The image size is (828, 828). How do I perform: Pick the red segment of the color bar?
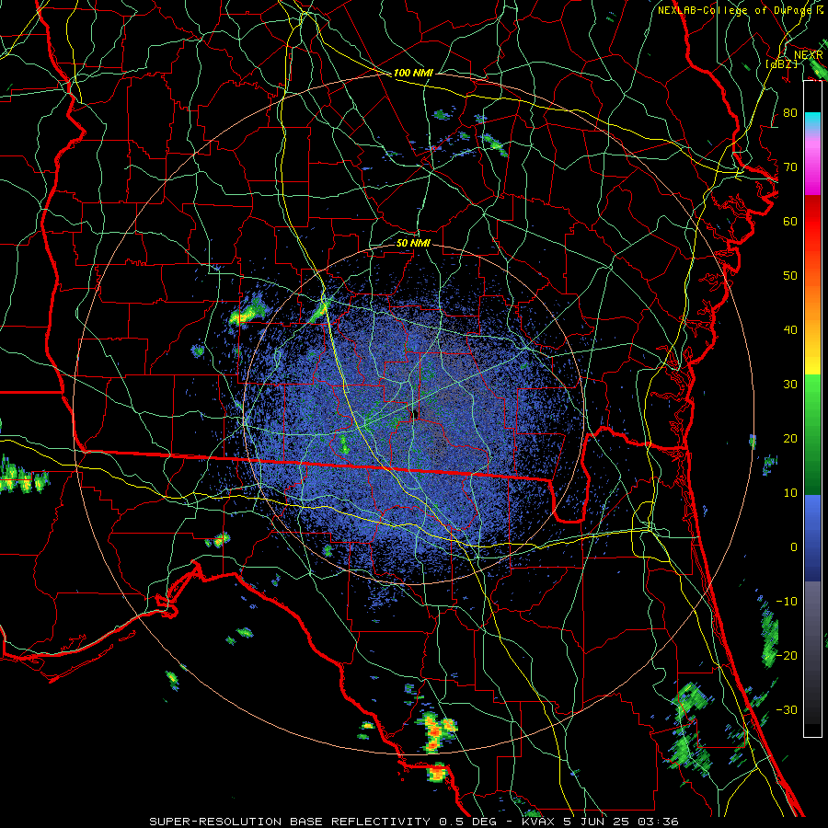click(x=812, y=222)
